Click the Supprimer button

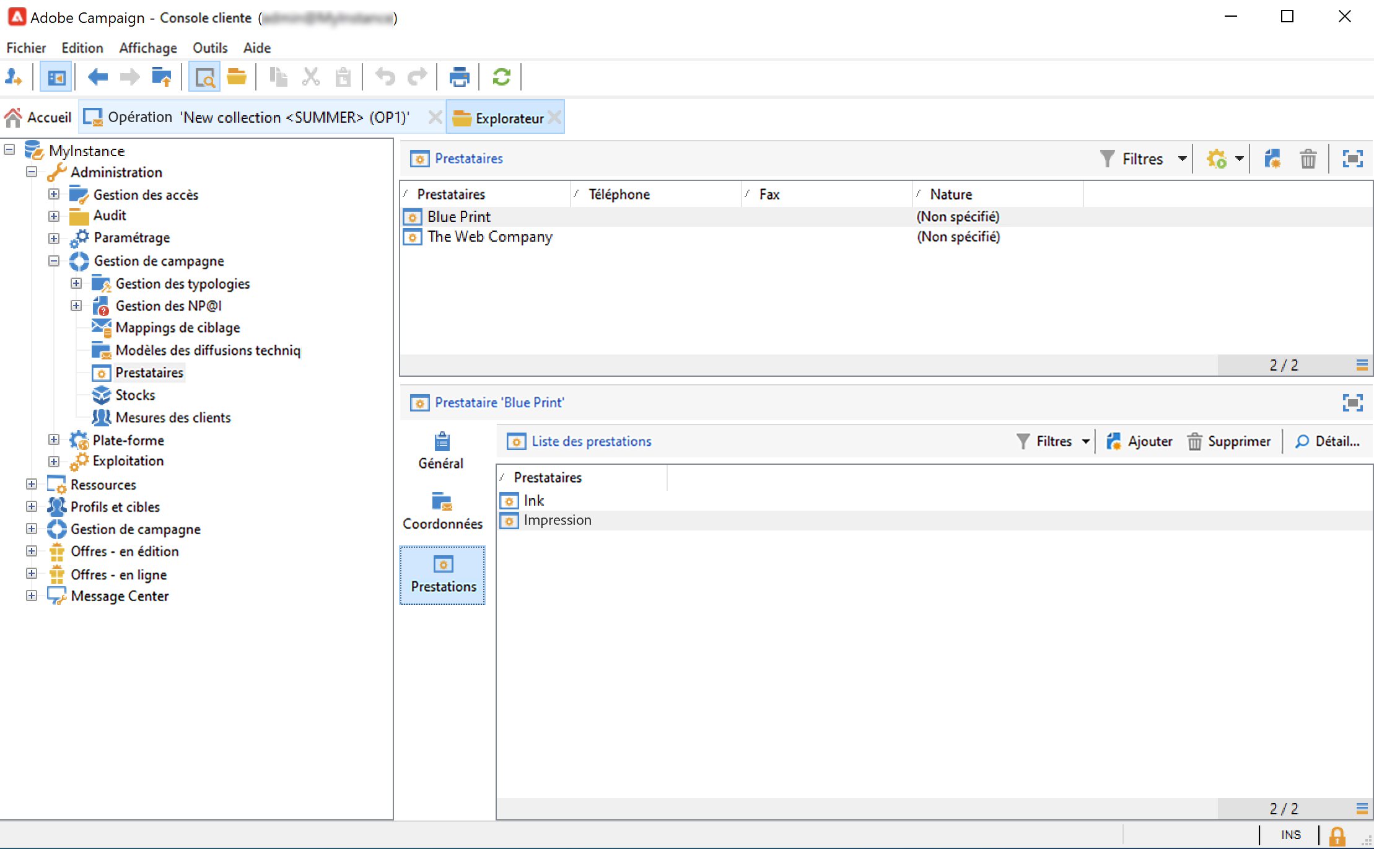(x=1229, y=441)
